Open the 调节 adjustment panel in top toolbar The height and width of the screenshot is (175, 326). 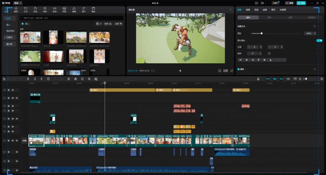(x=84, y=10)
